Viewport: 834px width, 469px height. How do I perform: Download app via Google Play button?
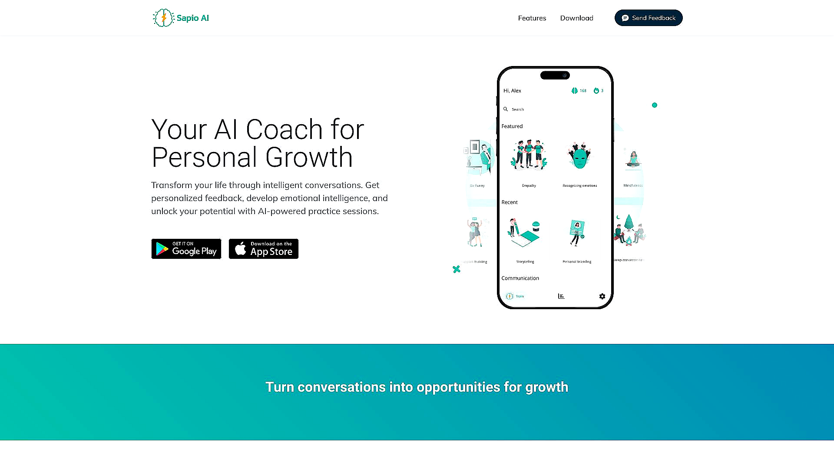[x=186, y=248]
